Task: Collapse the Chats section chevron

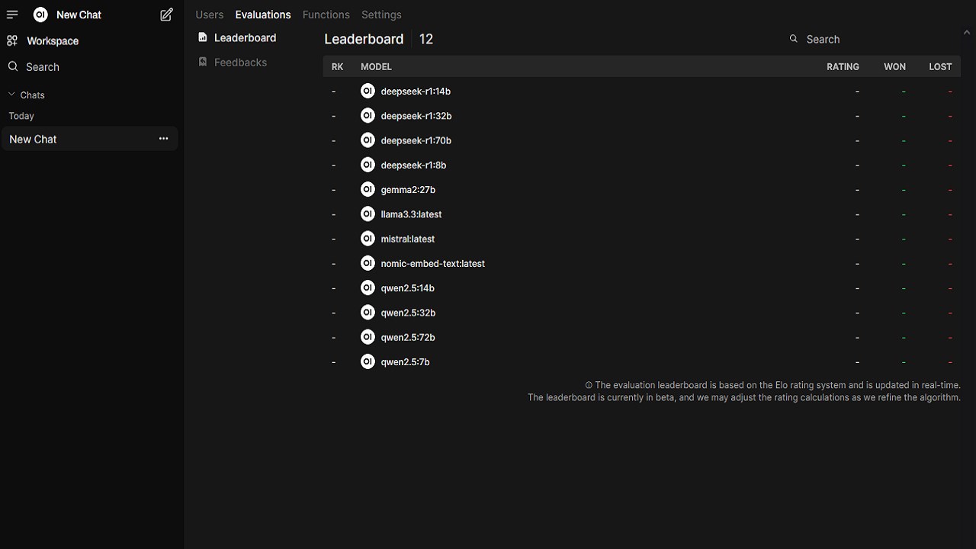Action: [11, 95]
